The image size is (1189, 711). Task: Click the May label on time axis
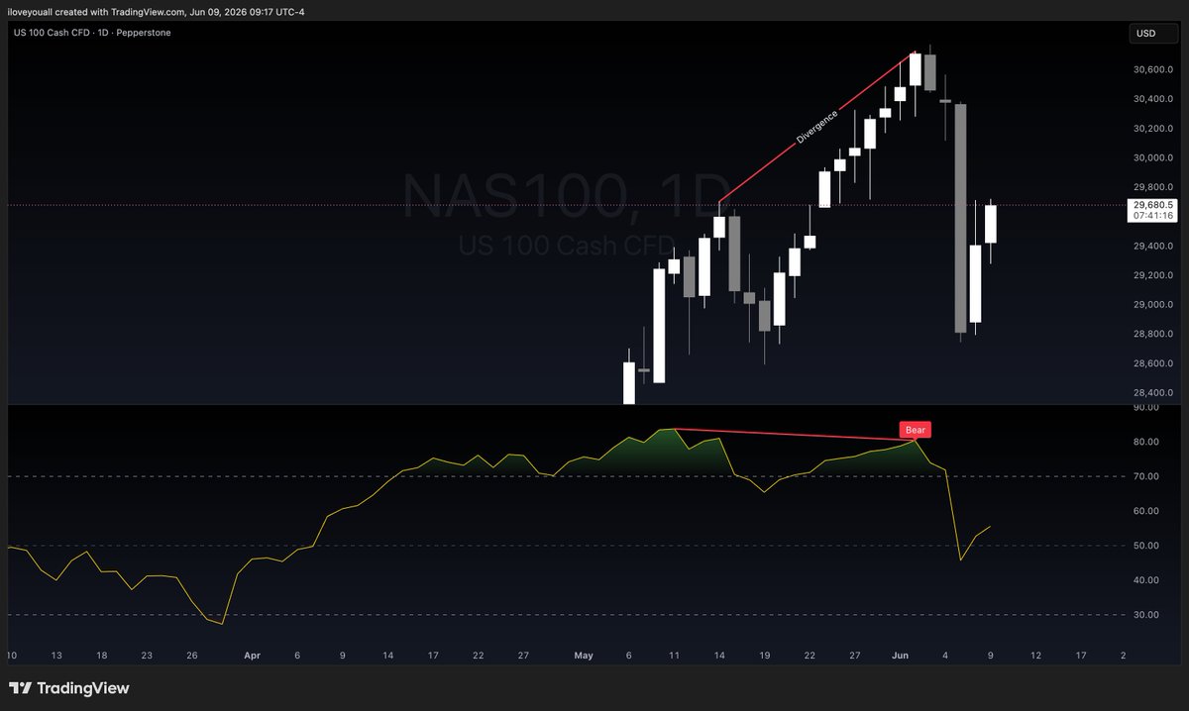pos(584,656)
